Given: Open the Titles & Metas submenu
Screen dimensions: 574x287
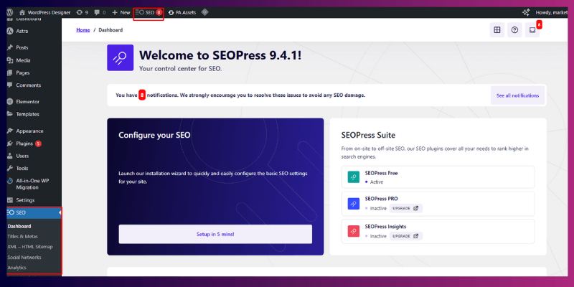Looking at the screenshot, I should (x=22, y=237).
